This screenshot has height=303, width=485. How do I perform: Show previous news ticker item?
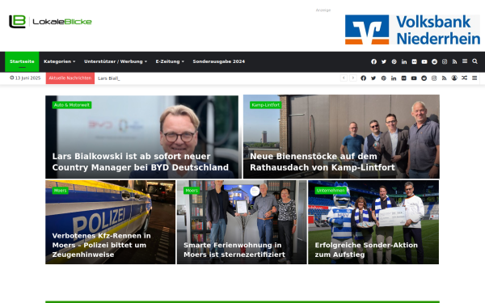[x=344, y=78]
